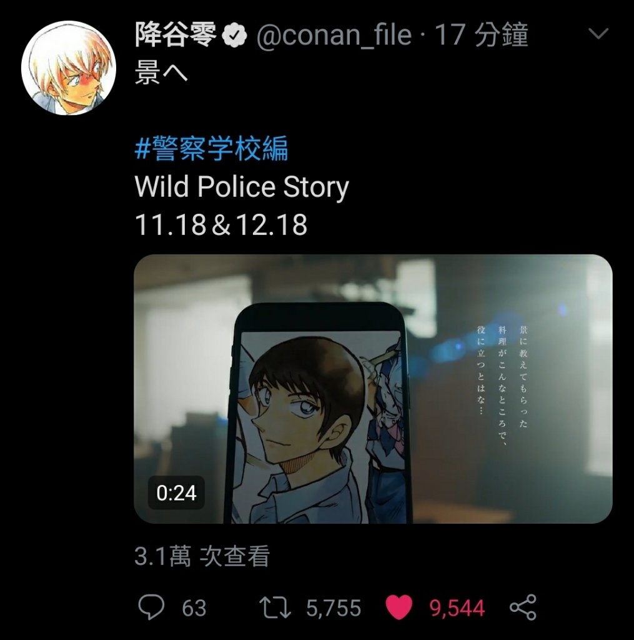Tap the 63 replies count

pyautogui.click(x=194, y=607)
